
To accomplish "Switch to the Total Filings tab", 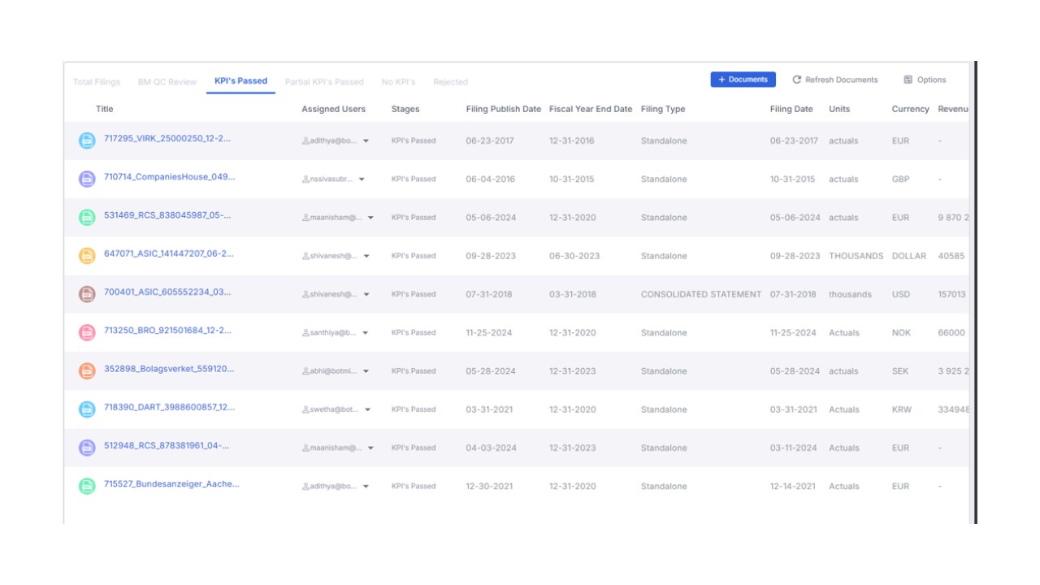I will tap(97, 82).
